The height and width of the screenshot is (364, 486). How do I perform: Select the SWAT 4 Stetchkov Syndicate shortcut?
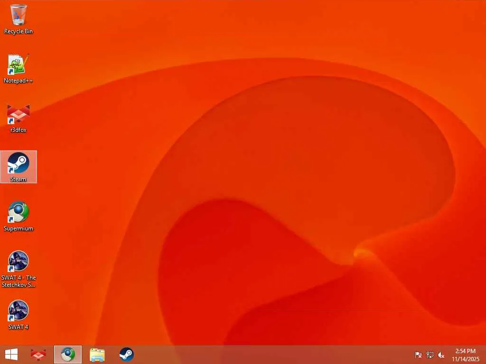pos(19,269)
